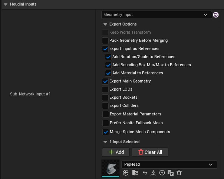Click the PigHead mesh thumbnail
This screenshot has width=224, height=179.
pyautogui.click(x=111, y=168)
